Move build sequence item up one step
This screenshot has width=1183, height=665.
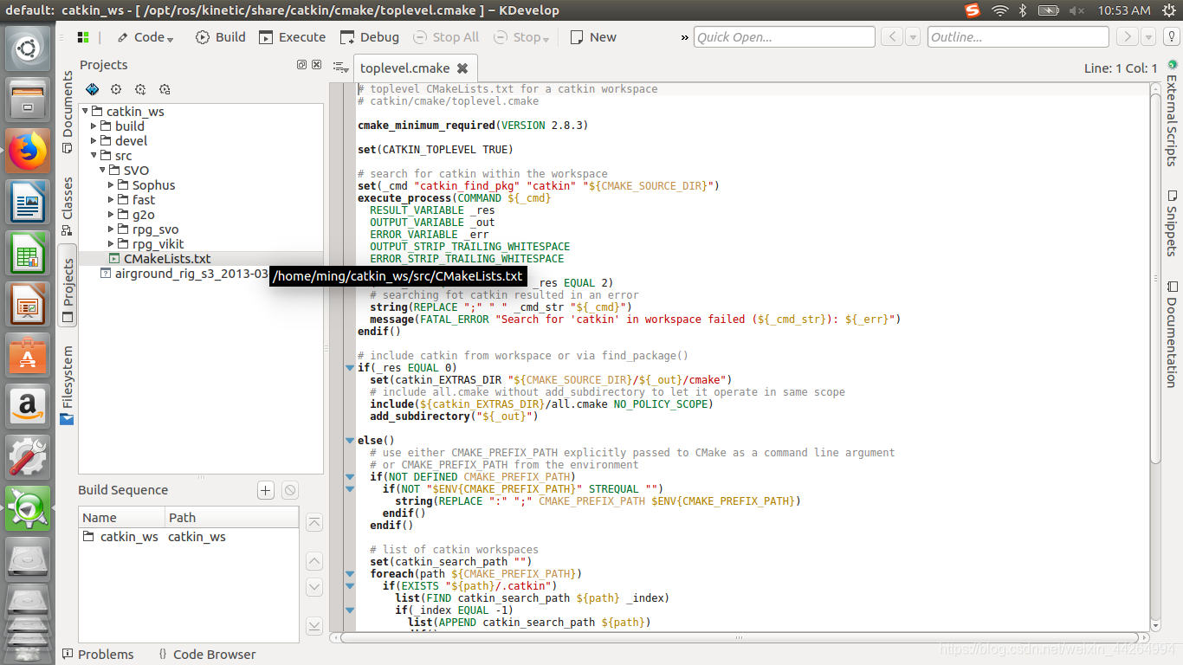(x=314, y=560)
